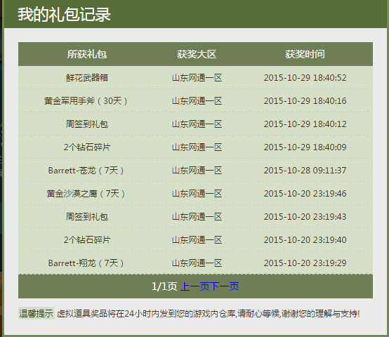The width and height of the screenshot is (389, 337).
Task: Select 2个钻石碎片 in the 18:40:09 row
Action: click(87, 147)
